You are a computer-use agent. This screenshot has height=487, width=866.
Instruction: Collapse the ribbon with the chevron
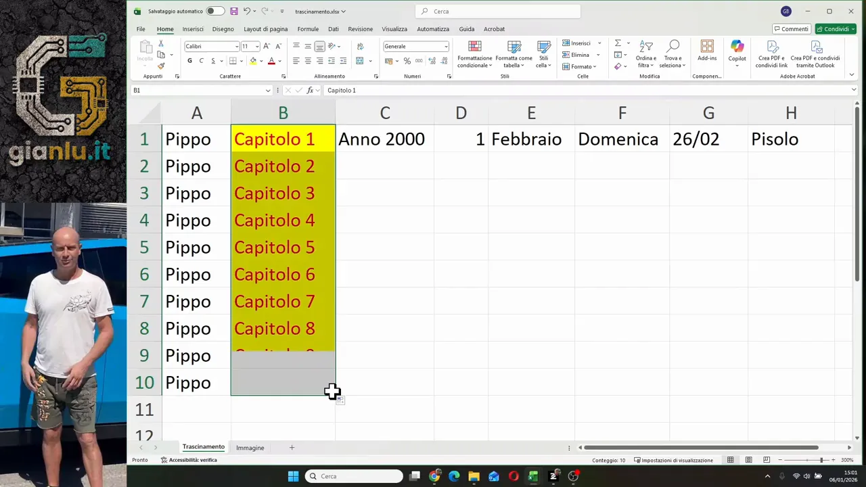(x=852, y=75)
